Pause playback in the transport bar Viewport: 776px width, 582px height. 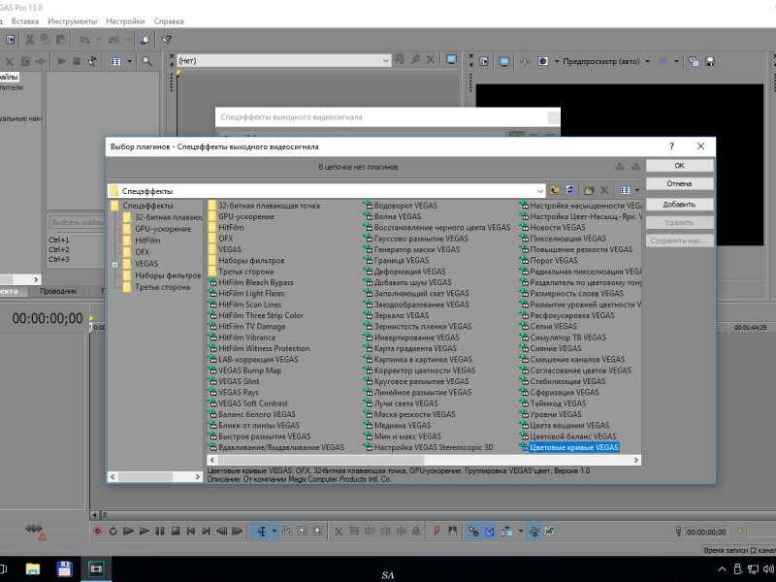pos(160,531)
